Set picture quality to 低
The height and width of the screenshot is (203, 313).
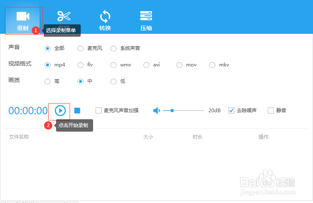[x=113, y=81]
